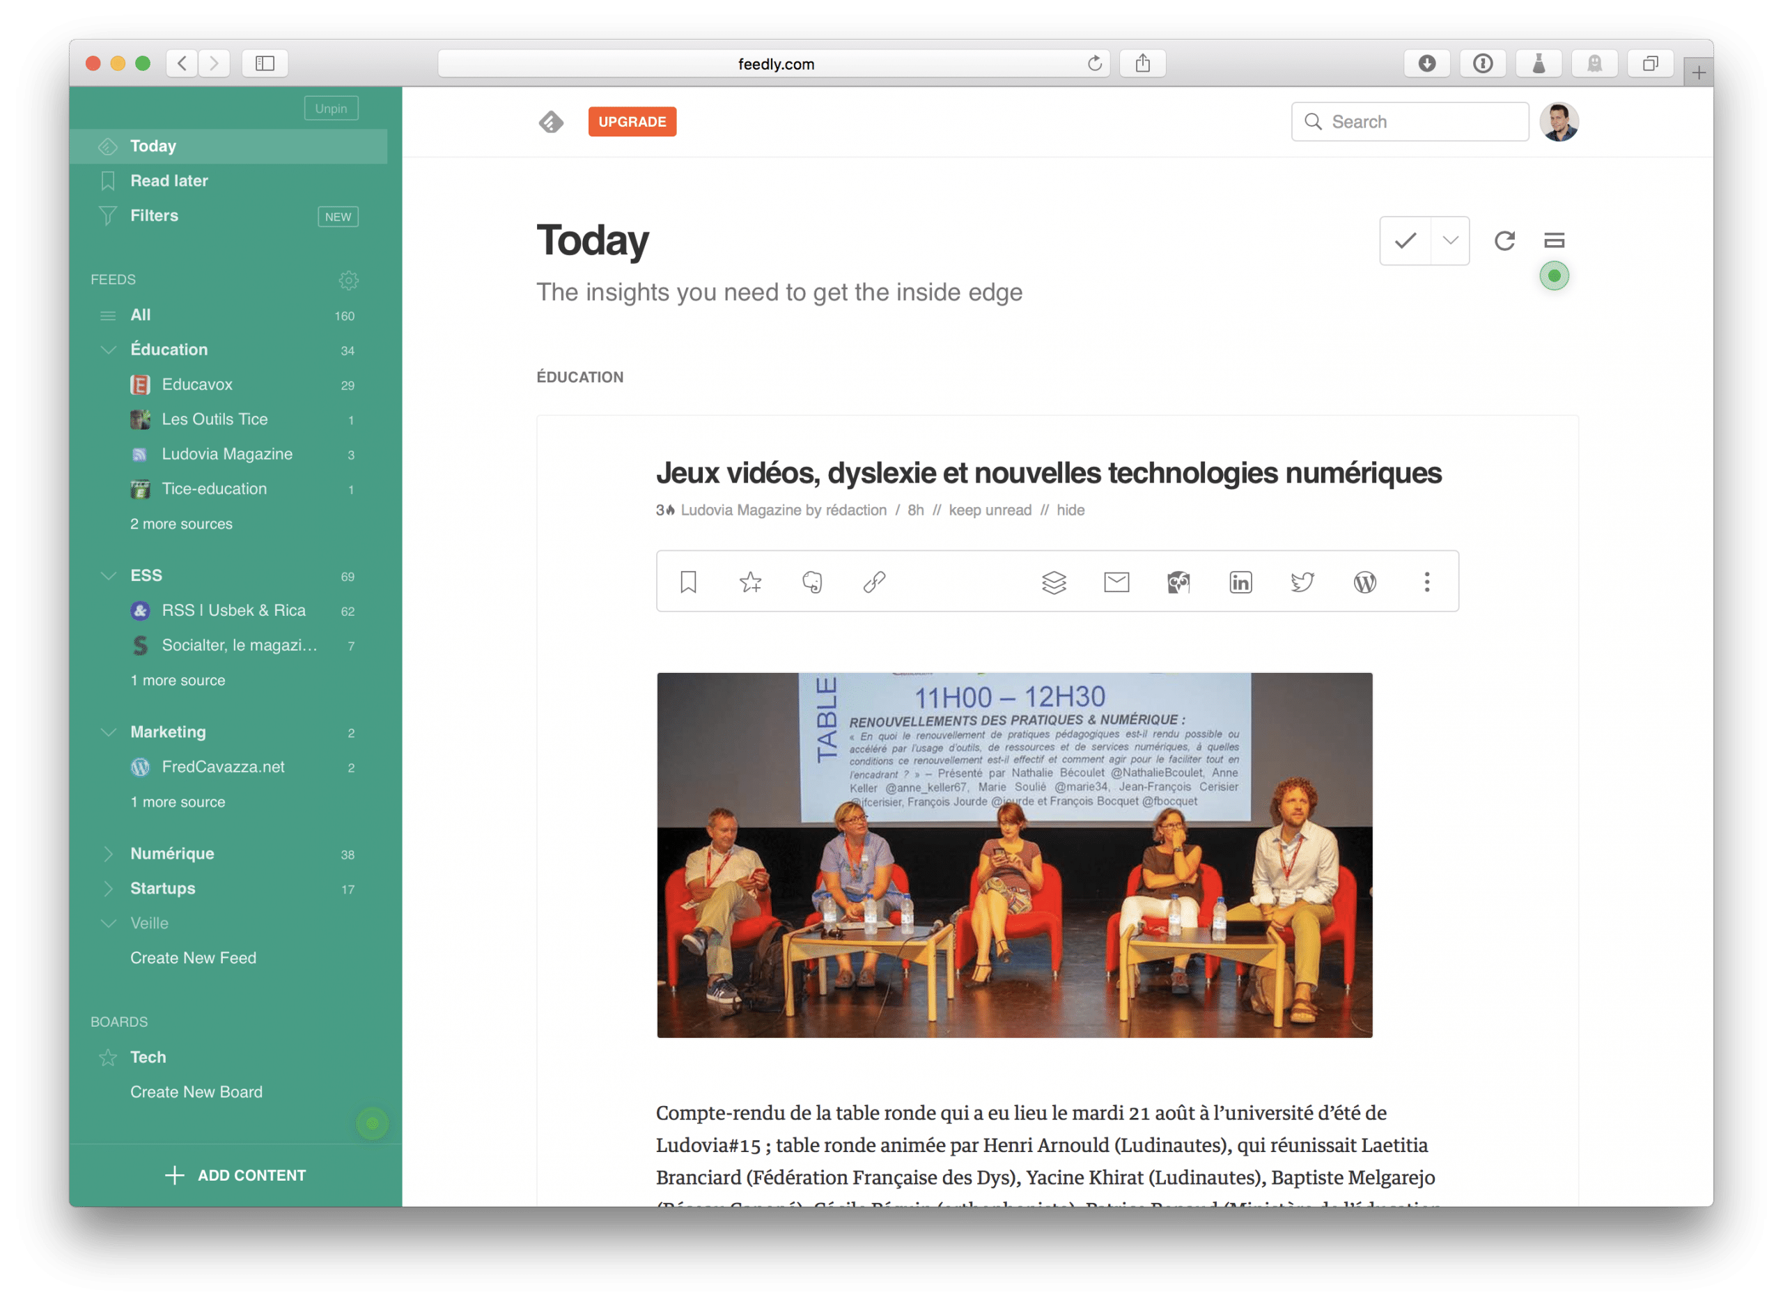This screenshot has width=1783, height=1306.
Task: Copy the article link with the chain icon
Action: (874, 582)
